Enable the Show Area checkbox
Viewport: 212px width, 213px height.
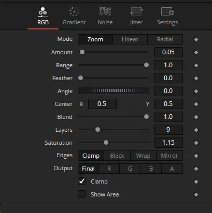81,194
